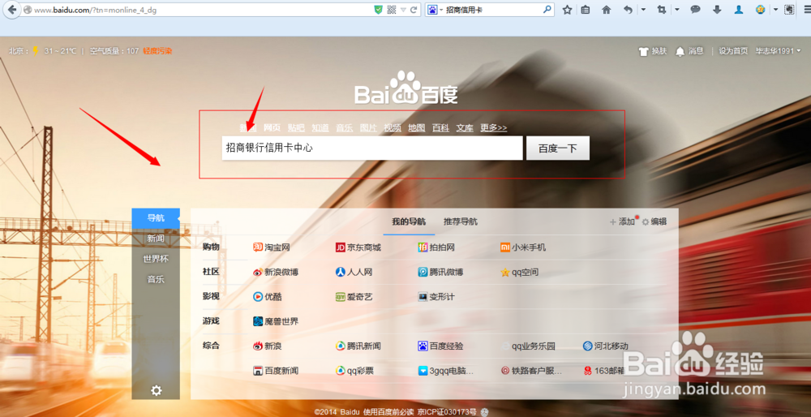Open 魔兽世界 game link
The image size is (811, 417).
coord(276,321)
